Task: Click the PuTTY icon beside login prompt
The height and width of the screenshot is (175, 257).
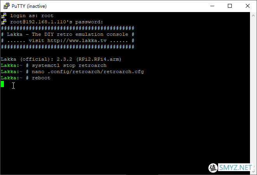Action: [x=4, y=16]
